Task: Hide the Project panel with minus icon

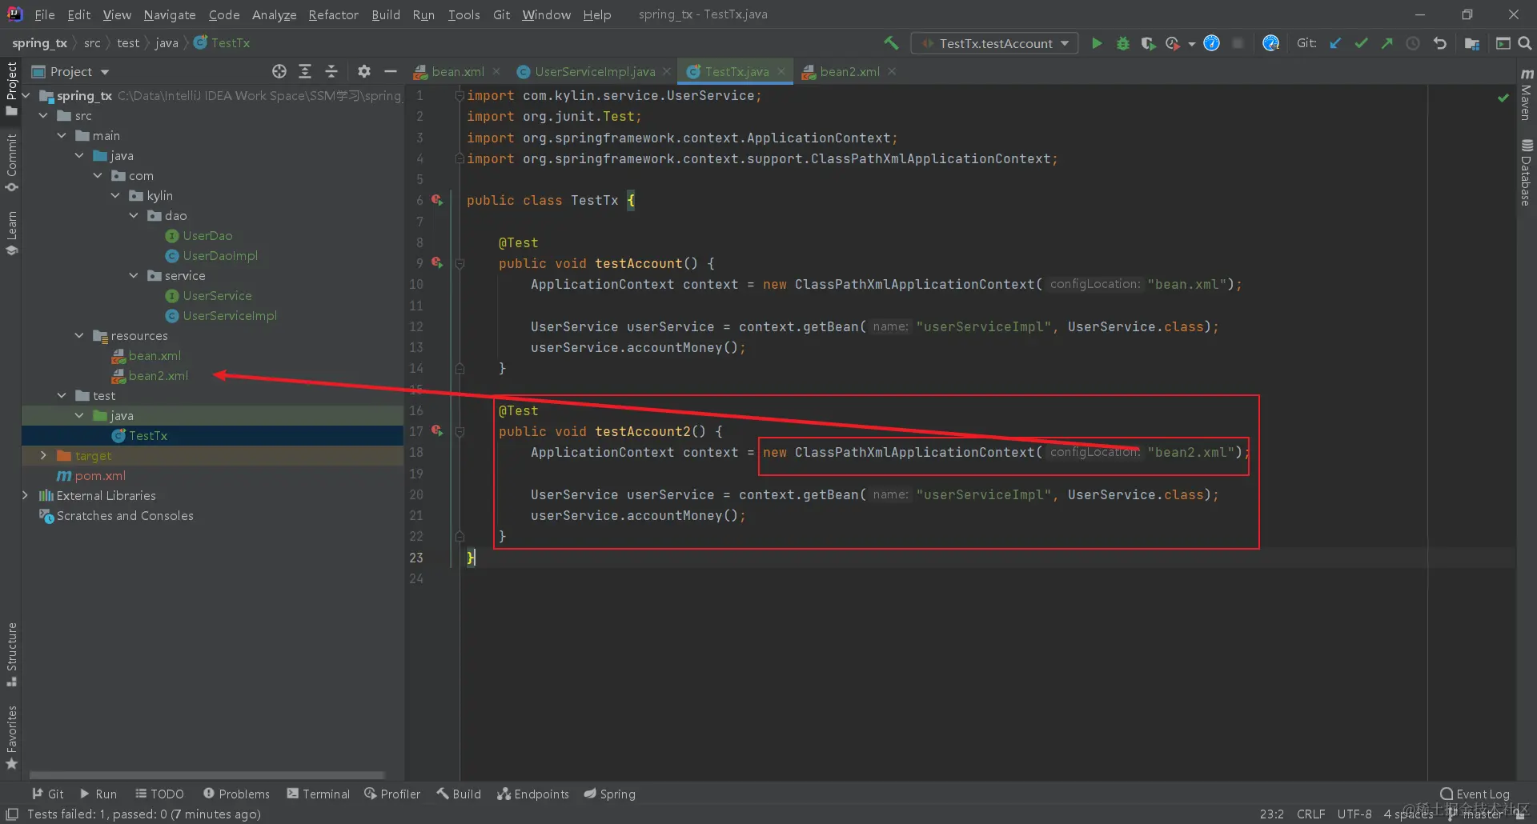Action: click(x=391, y=71)
